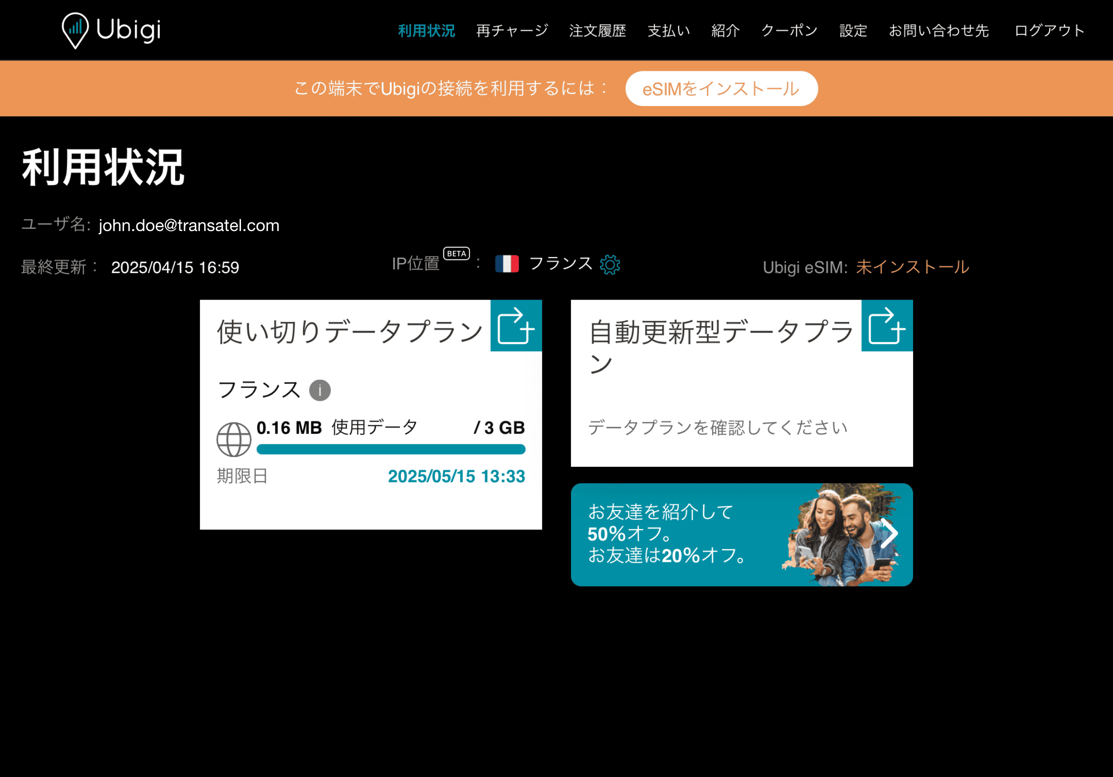This screenshot has width=1113, height=777.
Task: Click the 使用データ label
Action: click(x=375, y=428)
